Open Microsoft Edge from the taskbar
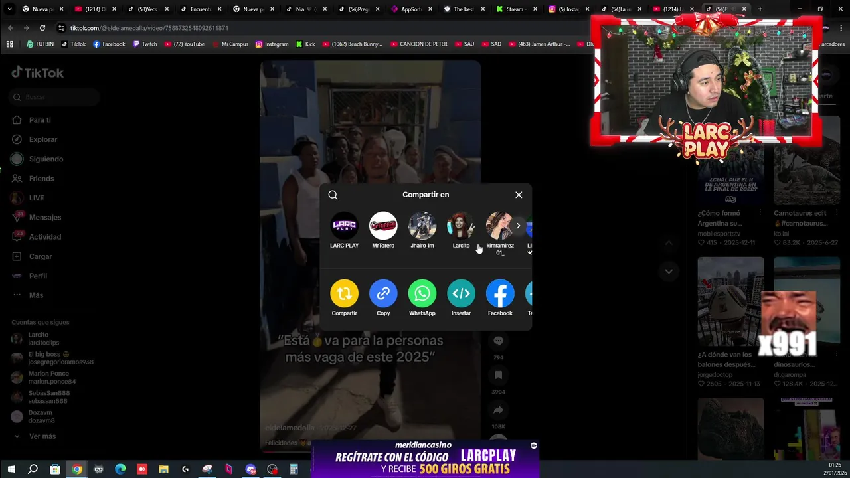Viewport: 850px width, 478px height. point(120,469)
